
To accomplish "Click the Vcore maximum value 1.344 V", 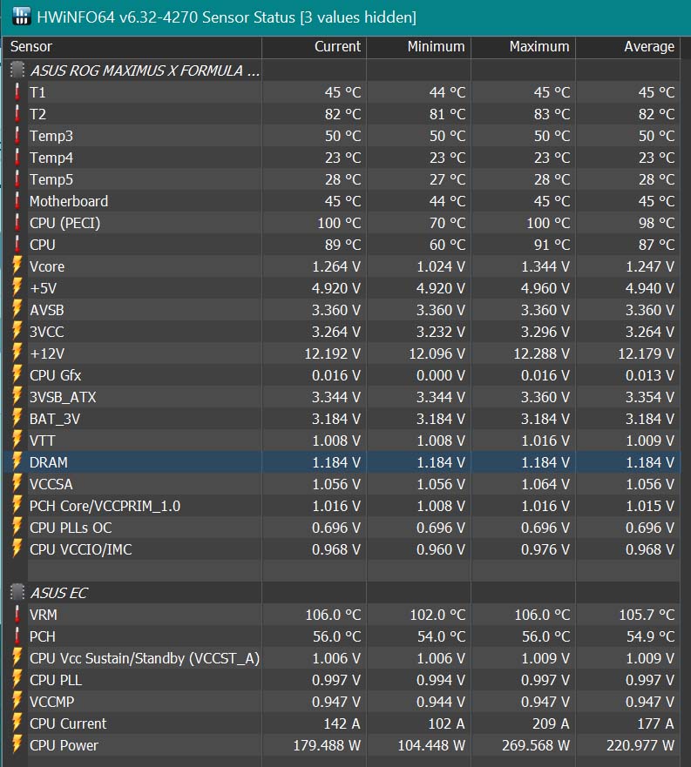I will pos(545,266).
